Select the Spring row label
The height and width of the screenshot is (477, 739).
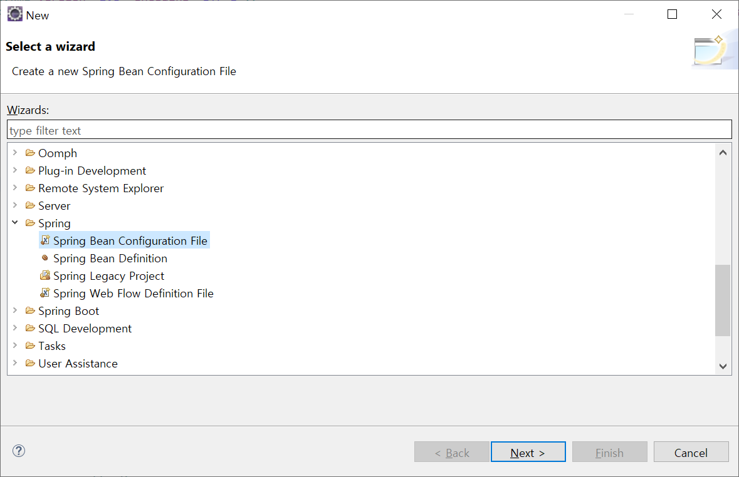55,223
